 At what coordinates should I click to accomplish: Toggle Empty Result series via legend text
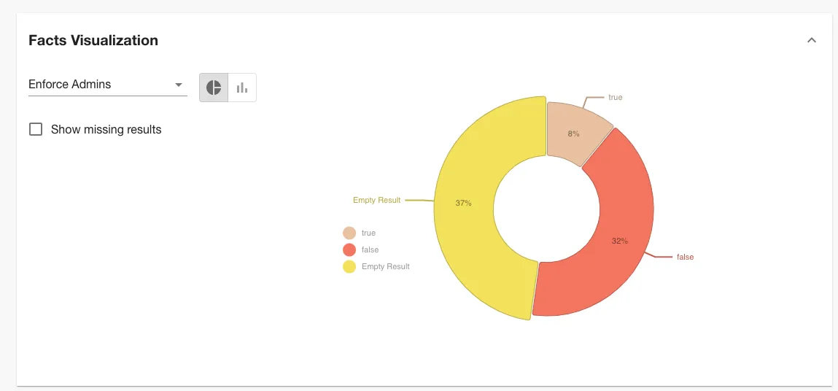tap(385, 267)
